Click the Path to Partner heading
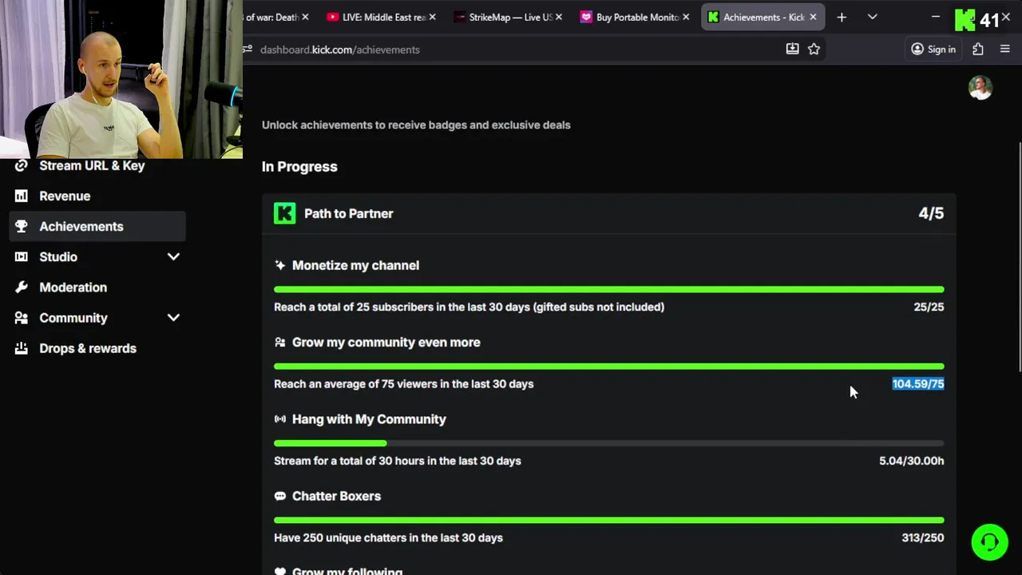The height and width of the screenshot is (575, 1022). tap(348, 213)
